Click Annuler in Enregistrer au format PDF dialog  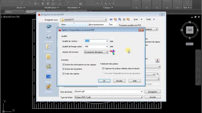coord(152,97)
